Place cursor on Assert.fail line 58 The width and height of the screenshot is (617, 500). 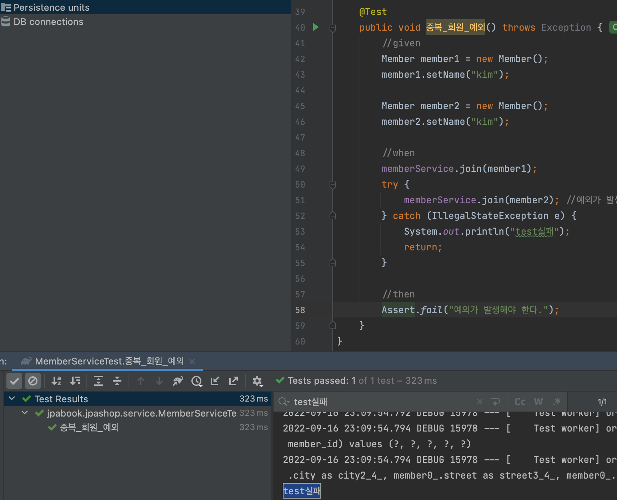point(470,310)
